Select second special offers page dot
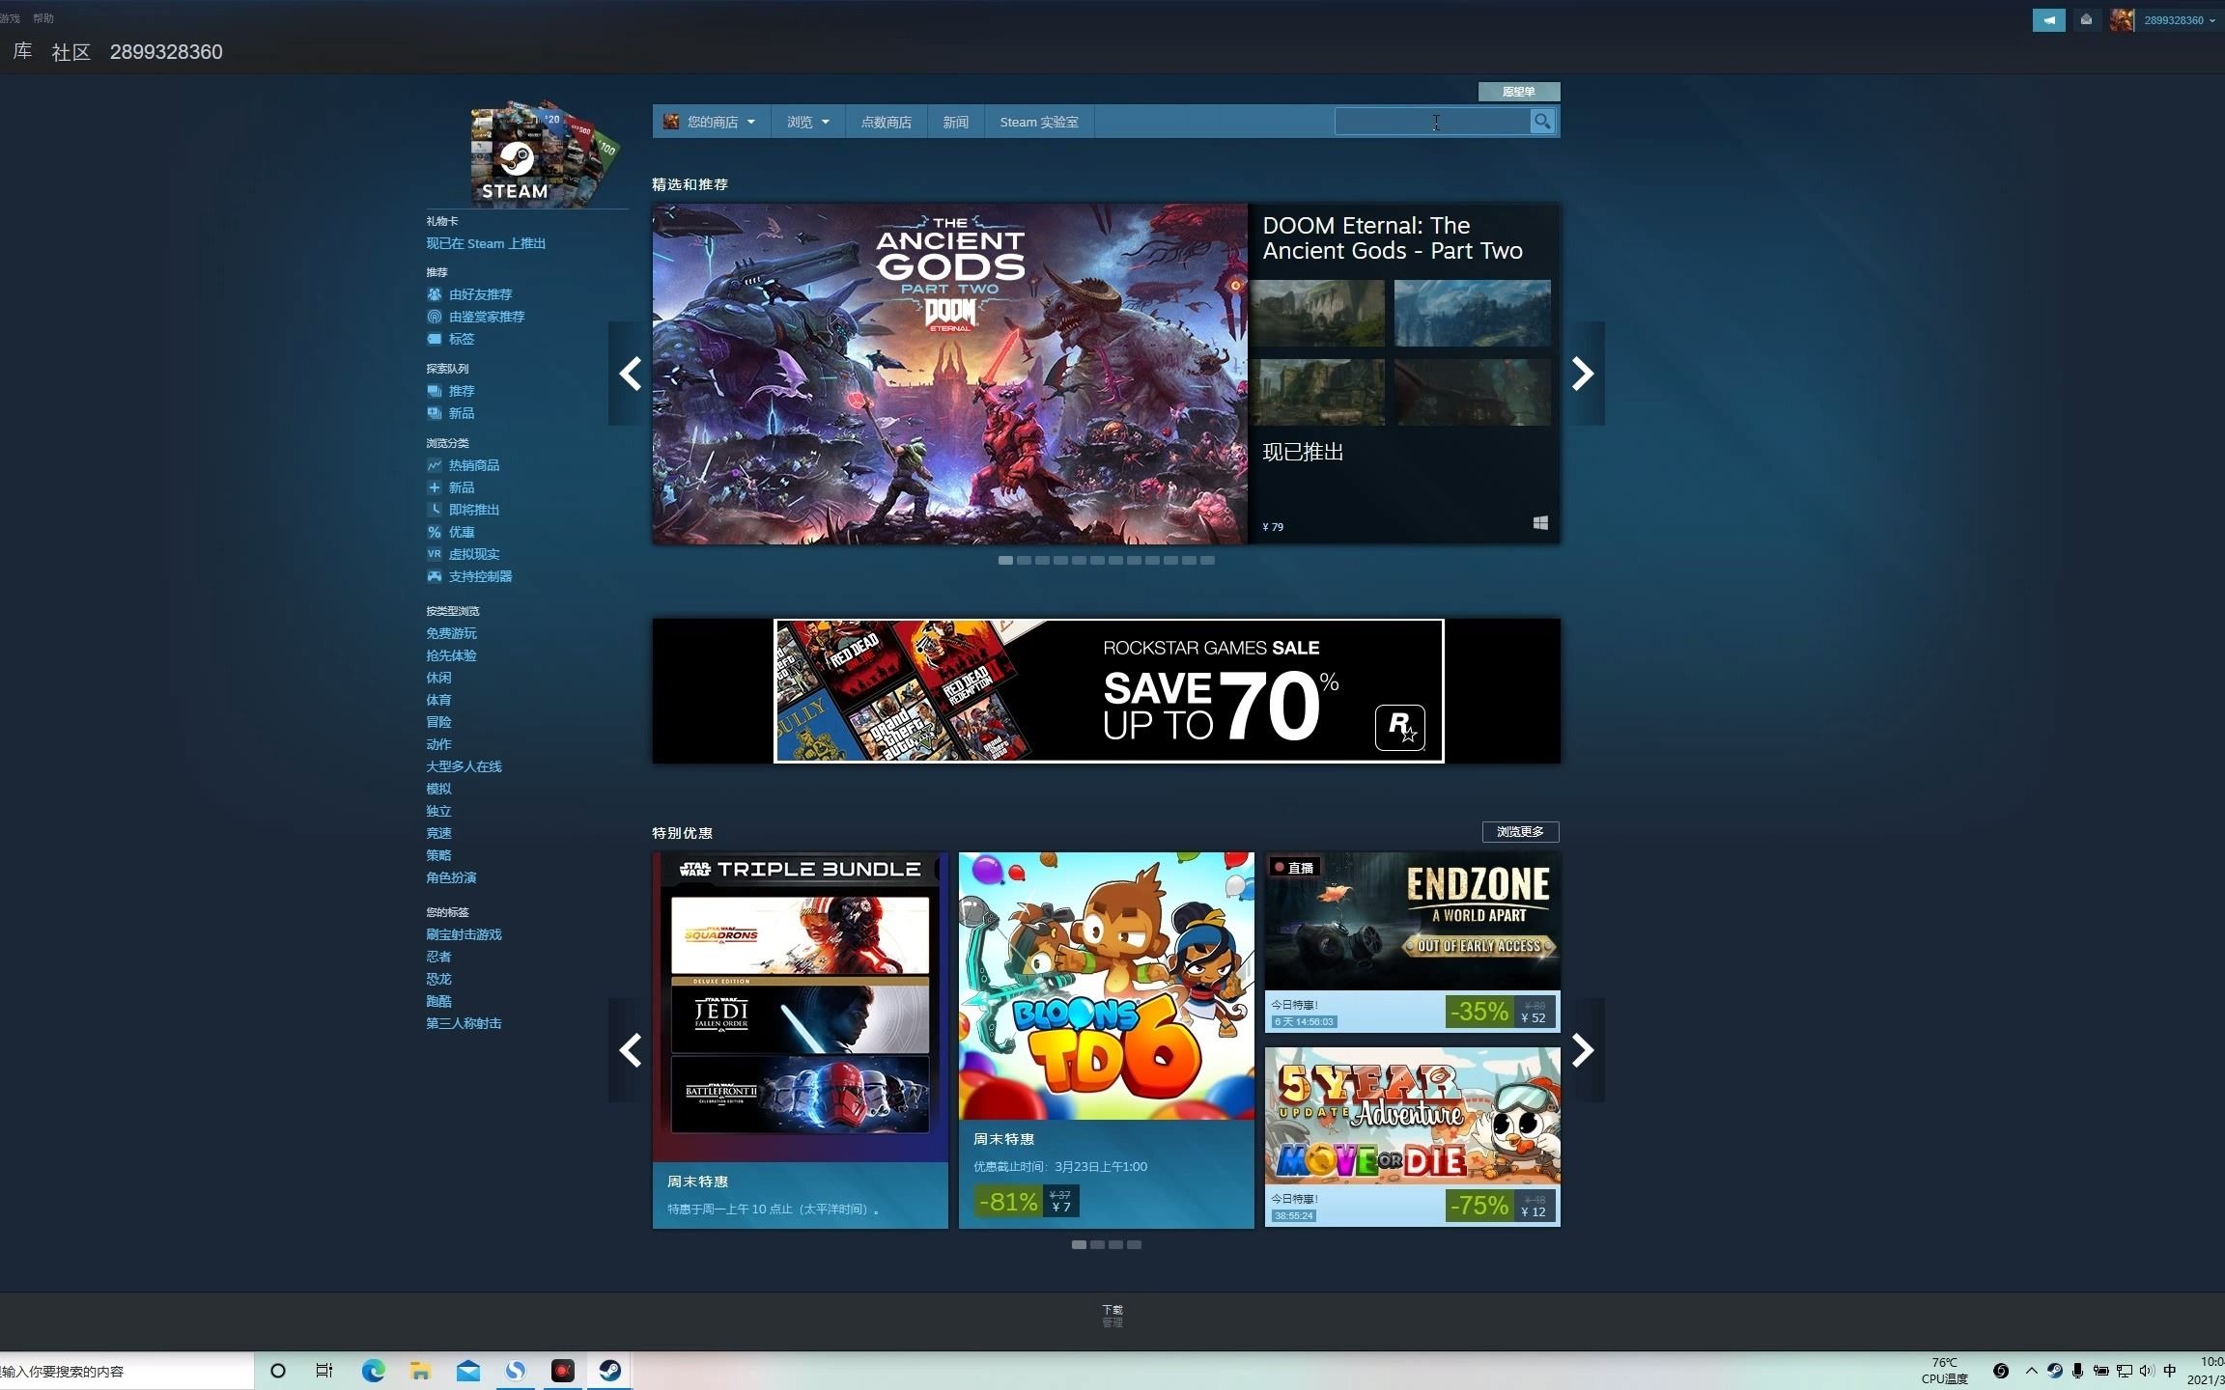2225x1390 pixels. point(1097,1244)
